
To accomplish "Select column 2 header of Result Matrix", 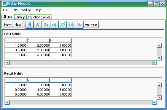I will tap(38, 80).
